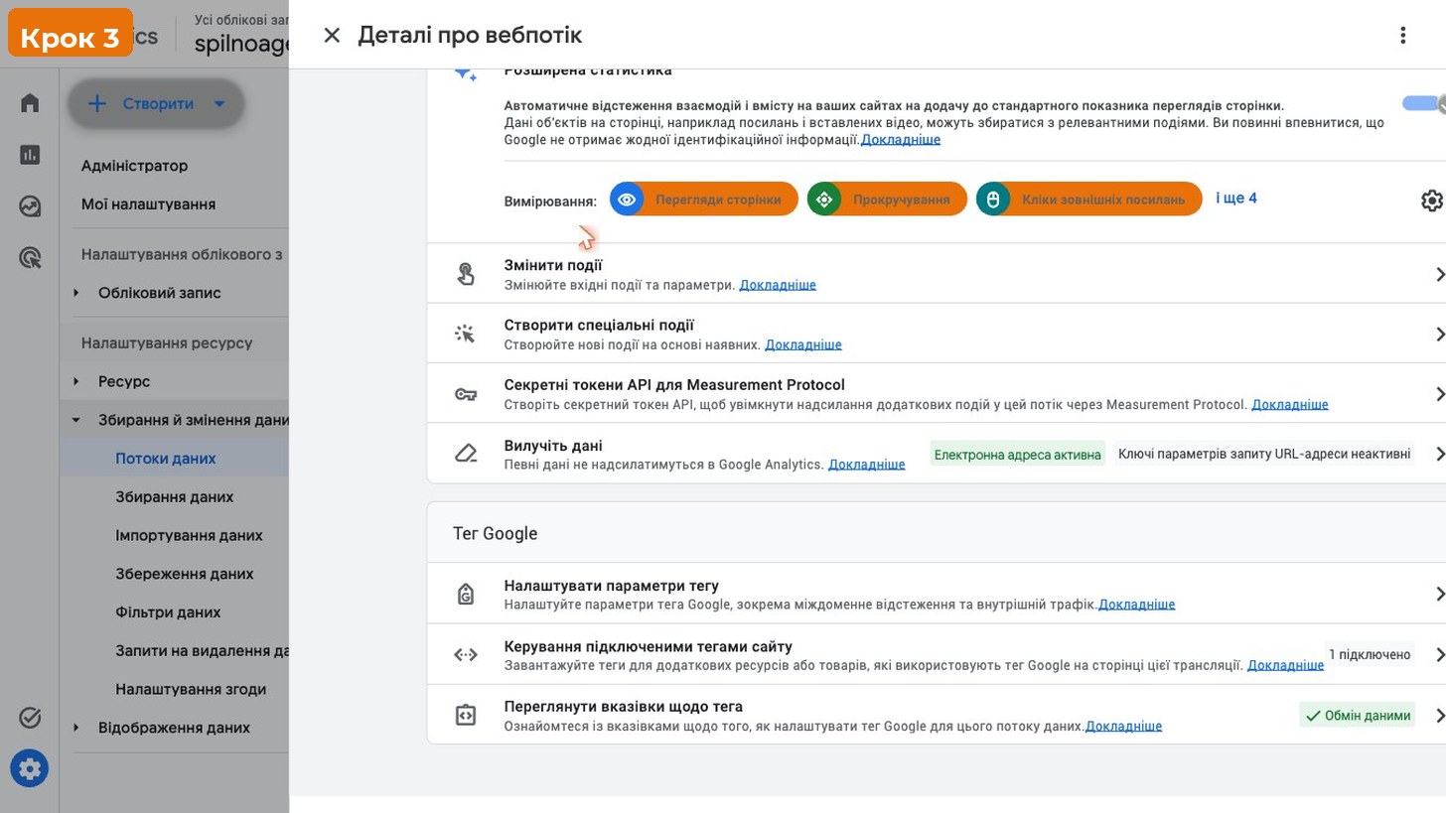Screen dimensions: 1446x813
Task: Open Докладніше link in Переглянути вказівки щодо тега
Action: click(x=1123, y=727)
